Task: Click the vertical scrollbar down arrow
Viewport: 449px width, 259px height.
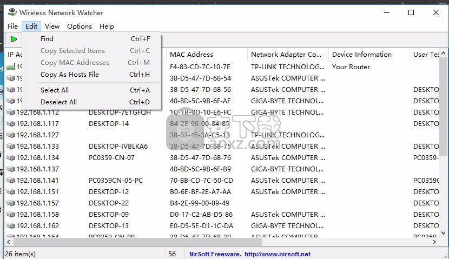Action: (x=443, y=233)
